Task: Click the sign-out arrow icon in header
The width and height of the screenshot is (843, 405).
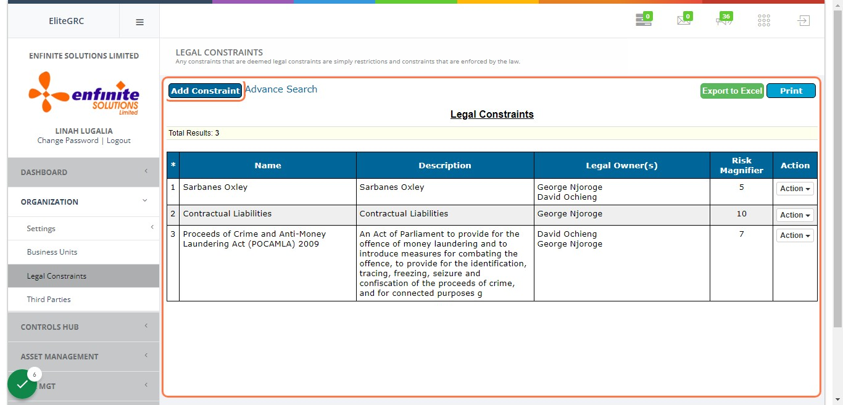Action: click(803, 21)
